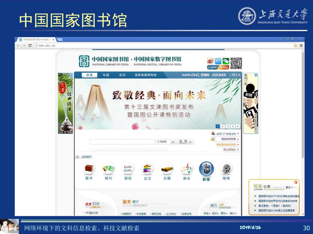Open the 音乐 (Music) resource icon
The width and height of the screenshot is (313, 234).
click(x=187, y=171)
